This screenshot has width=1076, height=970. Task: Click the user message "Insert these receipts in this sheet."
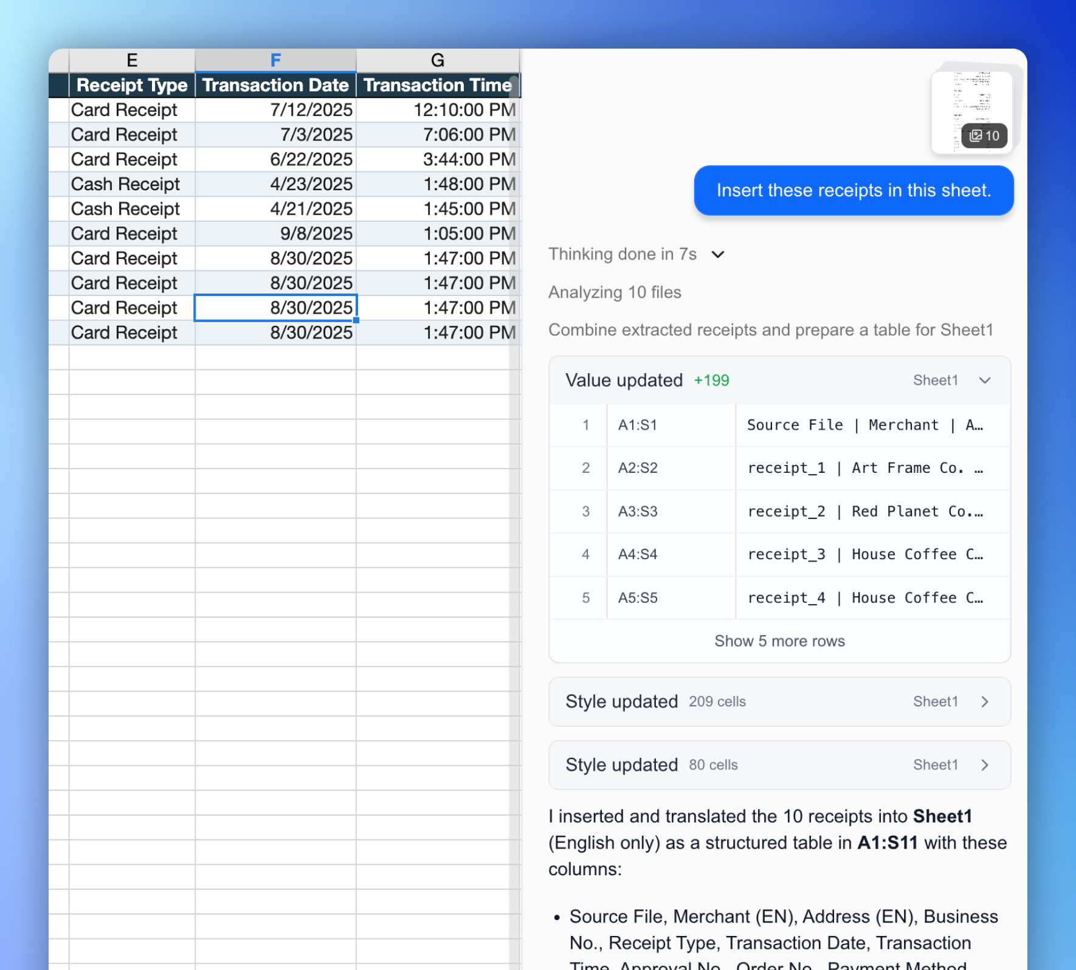tap(853, 190)
